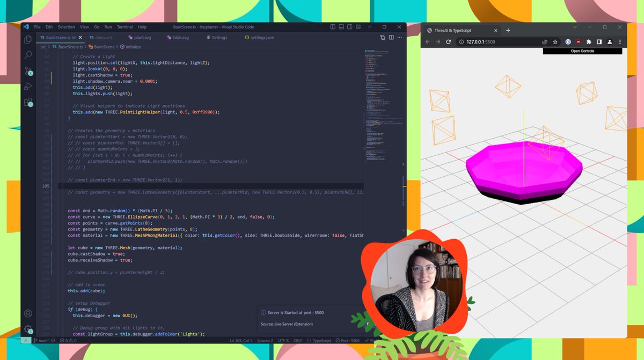This screenshot has width=644, height=360.
Task: Click the Ln 105, Col 1 indicator
Action: pyautogui.click(x=241, y=340)
